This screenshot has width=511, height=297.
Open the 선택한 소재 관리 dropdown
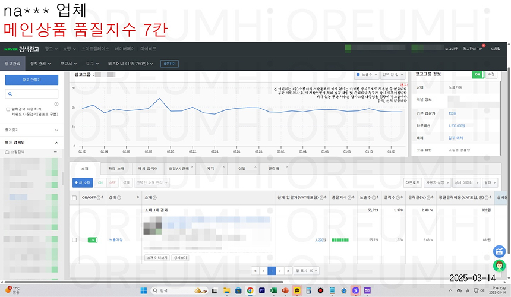[152, 183]
